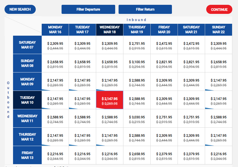238x167 pixels.
Task: Pick $2,751.95 fare Sat Mar 07 to Thu Mar 19
Action: tap(137, 45)
